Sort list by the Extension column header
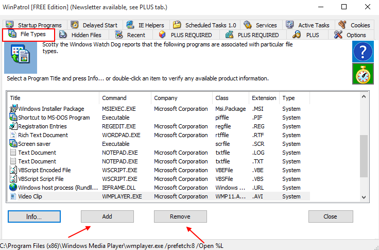Screen dimensions: 379x250 point(264,98)
